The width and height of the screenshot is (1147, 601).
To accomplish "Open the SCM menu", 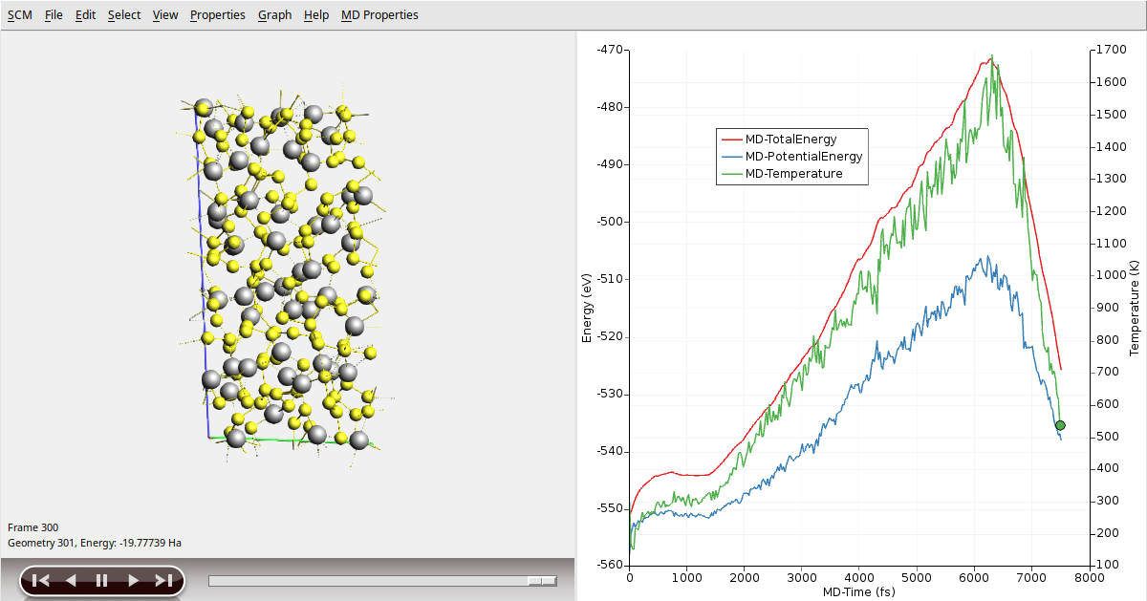I will point(19,15).
